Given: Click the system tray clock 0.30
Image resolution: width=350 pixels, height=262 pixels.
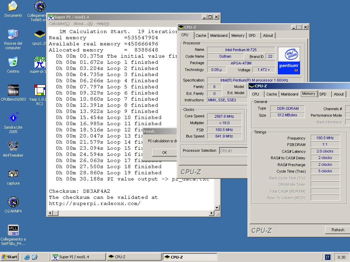Looking at the screenshot, I should [341, 257].
